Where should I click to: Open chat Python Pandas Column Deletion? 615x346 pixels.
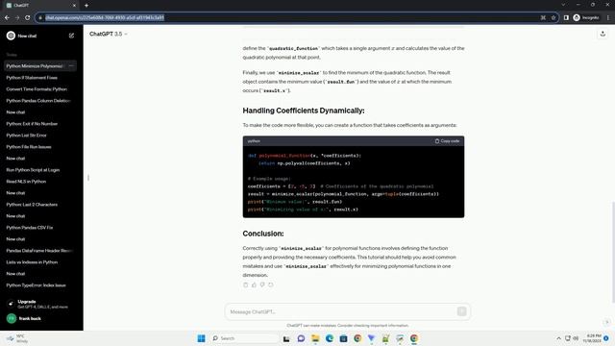coord(38,100)
